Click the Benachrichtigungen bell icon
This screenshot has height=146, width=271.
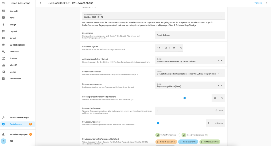3,134
